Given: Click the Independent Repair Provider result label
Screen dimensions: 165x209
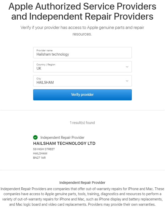Looking at the screenshot, I should pyautogui.click(x=62, y=137).
